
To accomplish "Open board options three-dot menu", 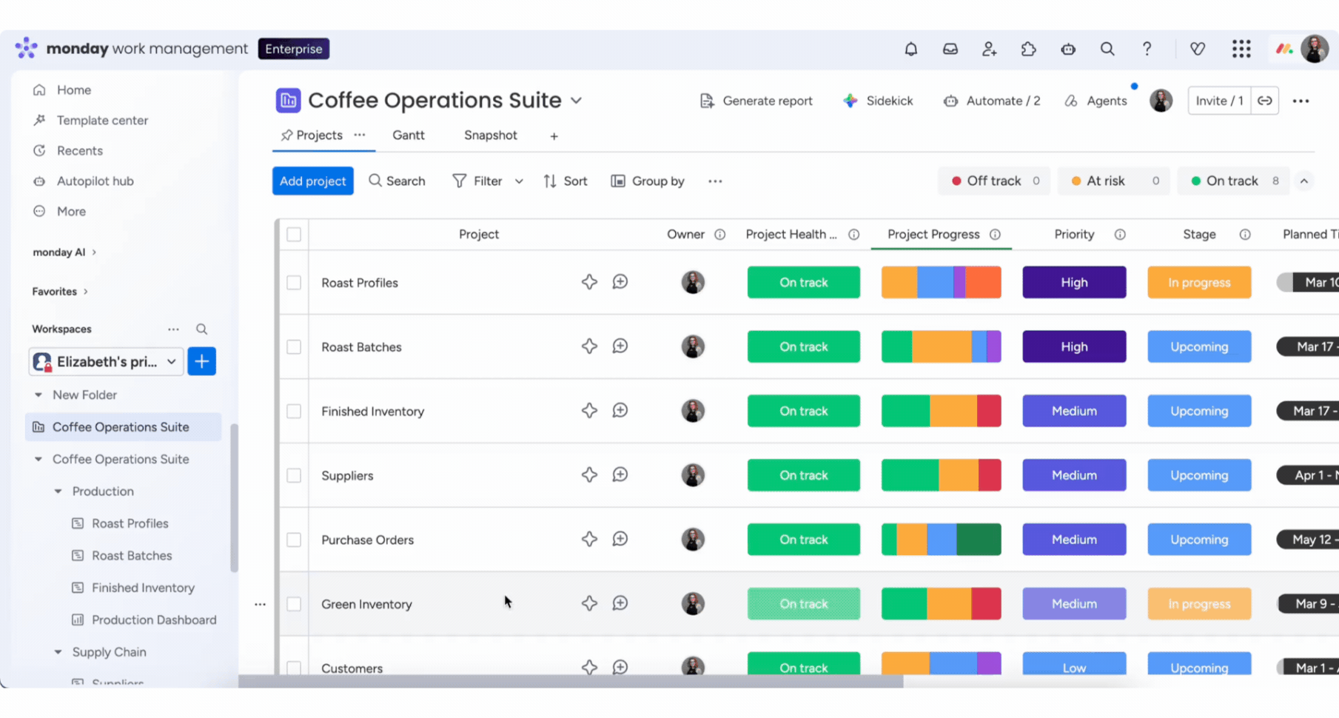I will (1301, 101).
